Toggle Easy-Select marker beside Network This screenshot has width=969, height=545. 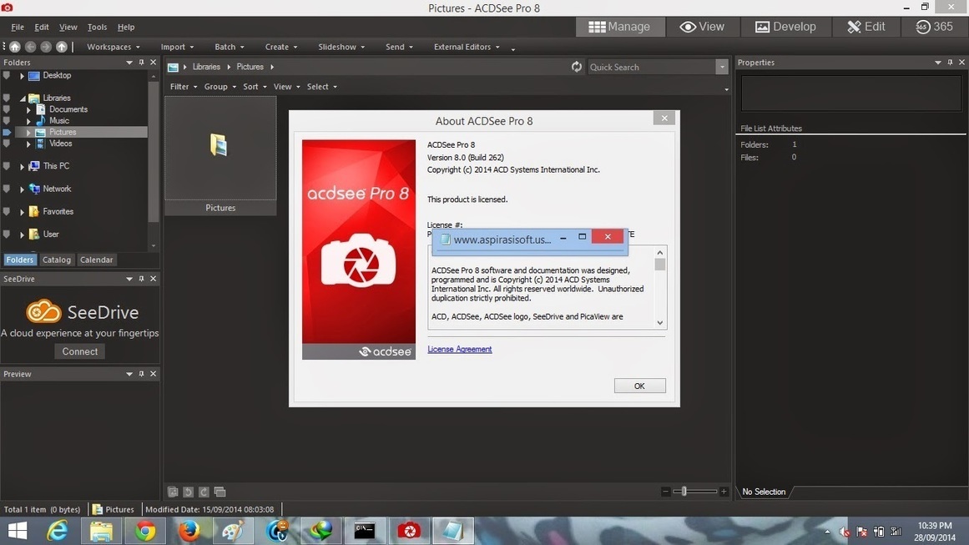coord(6,189)
